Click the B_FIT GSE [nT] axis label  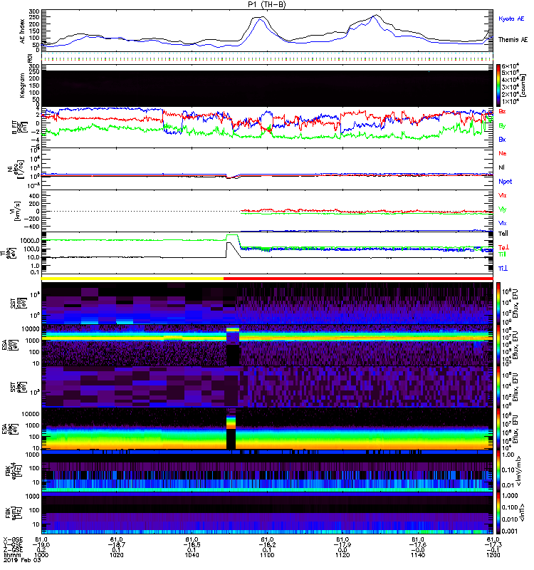point(21,127)
